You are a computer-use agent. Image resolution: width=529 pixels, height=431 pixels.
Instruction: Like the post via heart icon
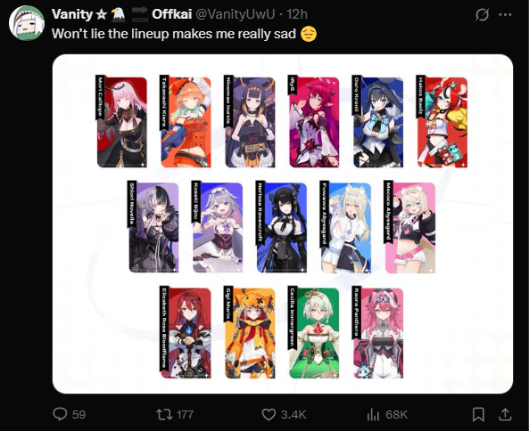click(269, 414)
